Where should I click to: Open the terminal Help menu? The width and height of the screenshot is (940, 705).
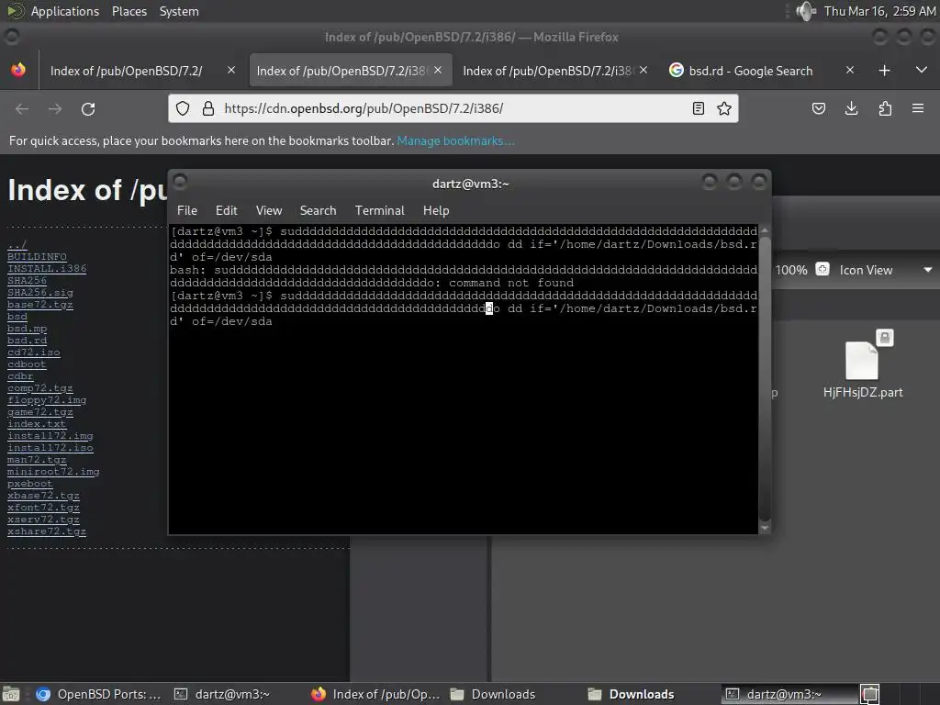[436, 210]
